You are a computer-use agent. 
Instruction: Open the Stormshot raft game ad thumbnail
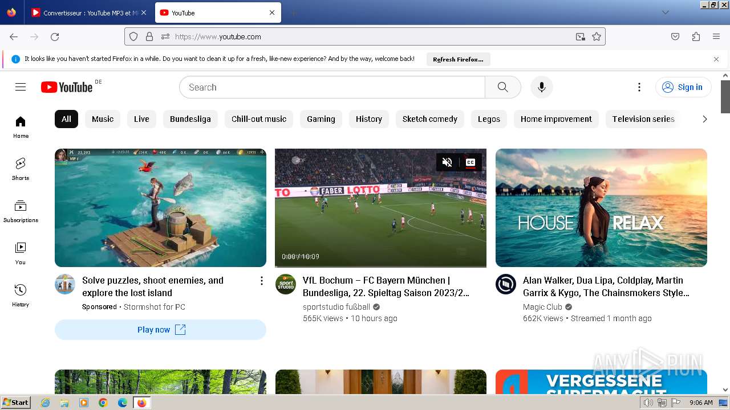[160, 208]
